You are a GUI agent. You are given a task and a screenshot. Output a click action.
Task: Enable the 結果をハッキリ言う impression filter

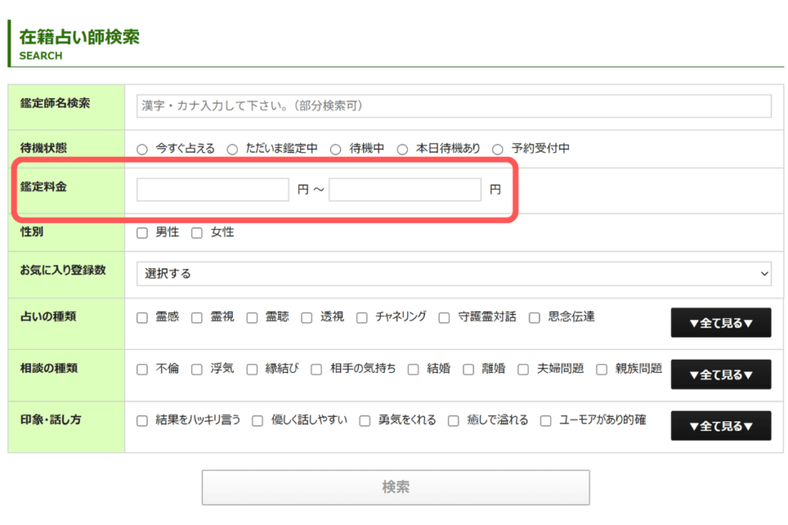(x=142, y=420)
